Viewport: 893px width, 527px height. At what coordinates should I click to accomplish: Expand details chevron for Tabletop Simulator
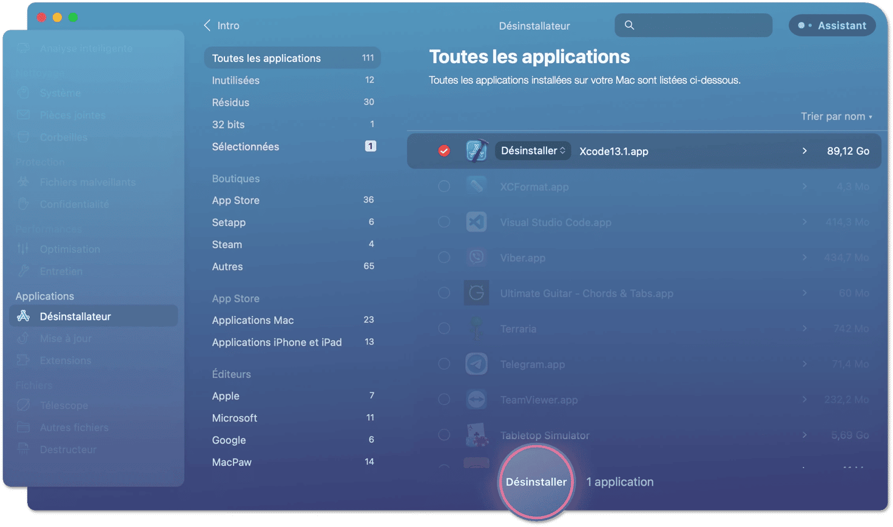coord(804,435)
